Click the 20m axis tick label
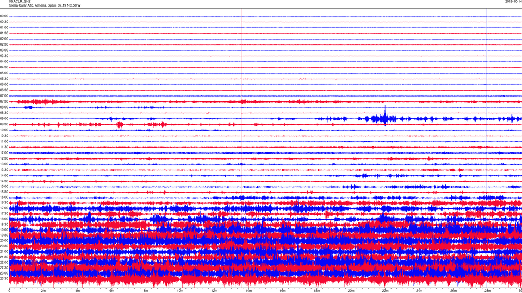522x293 pixels. pos(351,291)
